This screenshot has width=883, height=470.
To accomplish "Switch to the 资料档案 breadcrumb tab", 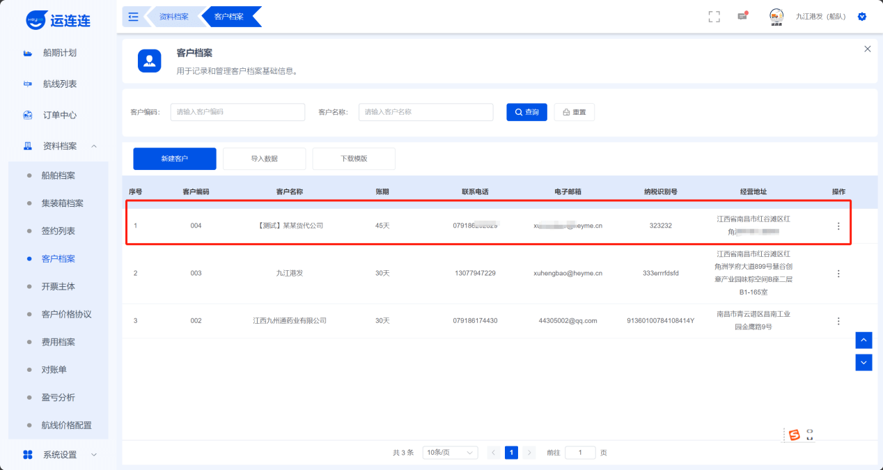I will [173, 17].
